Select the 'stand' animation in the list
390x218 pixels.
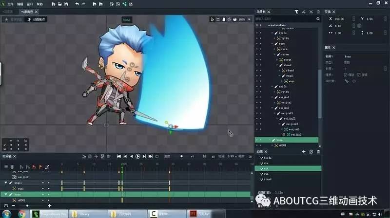[x=268, y=179]
